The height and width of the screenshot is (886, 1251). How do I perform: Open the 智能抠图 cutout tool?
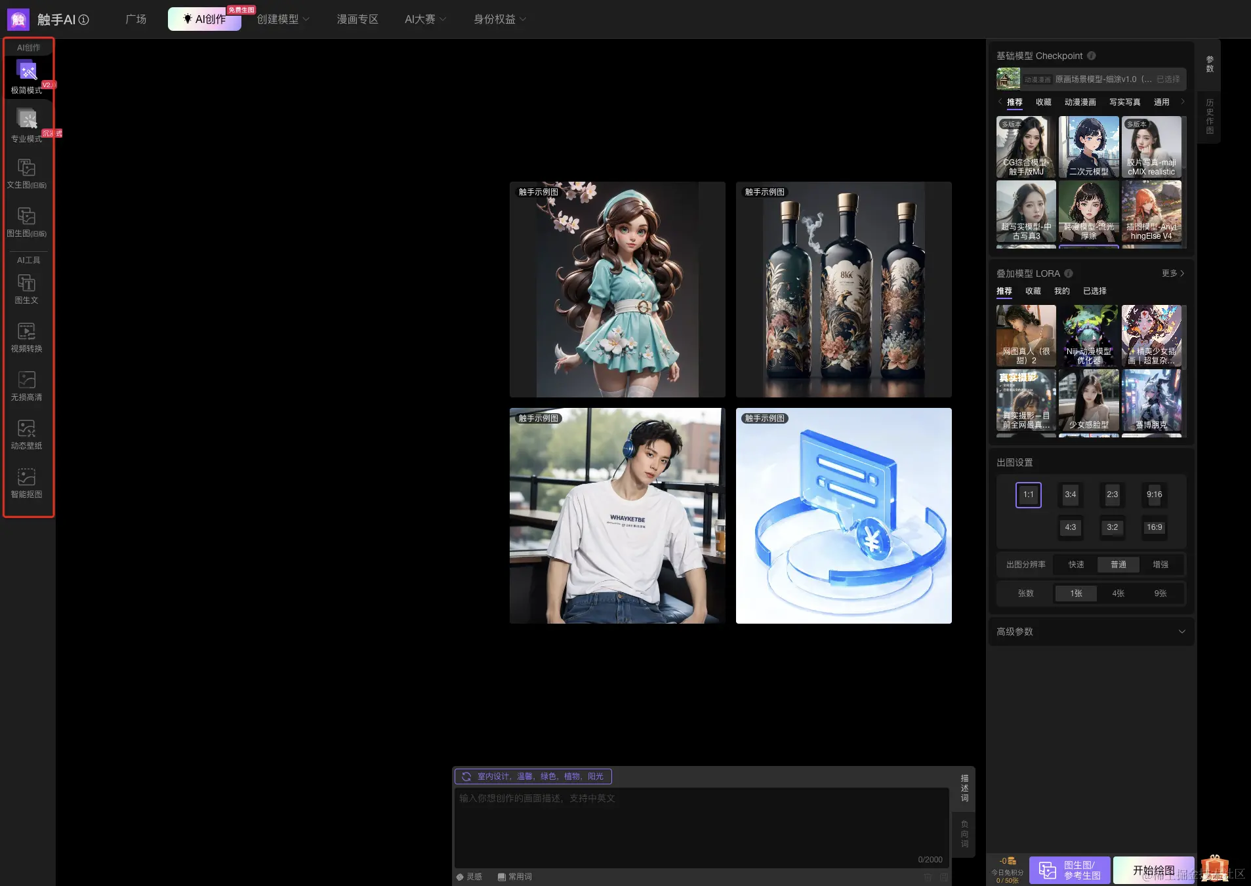(x=26, y=478)
